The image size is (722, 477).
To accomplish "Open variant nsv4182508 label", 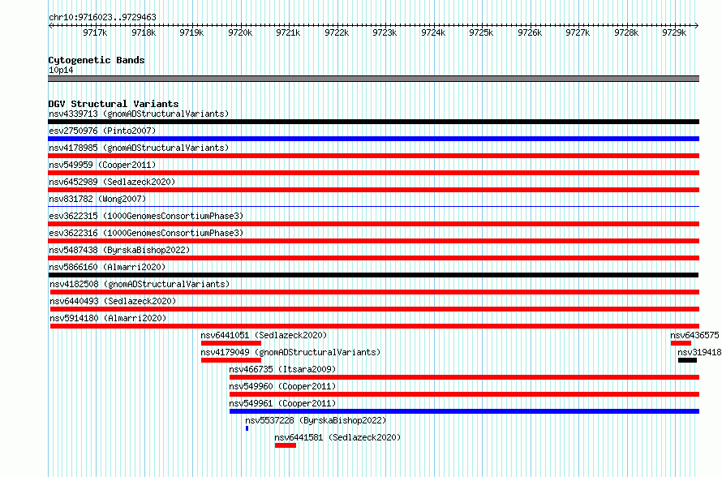I will [x=140, y=284].
